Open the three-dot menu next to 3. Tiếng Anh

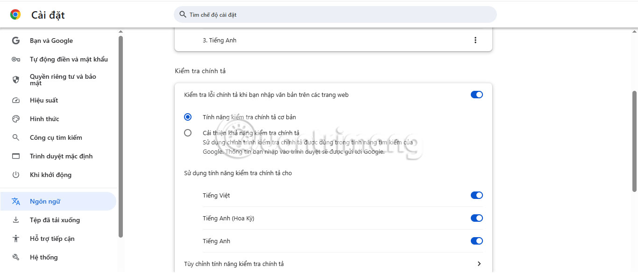tap(475, 40)
